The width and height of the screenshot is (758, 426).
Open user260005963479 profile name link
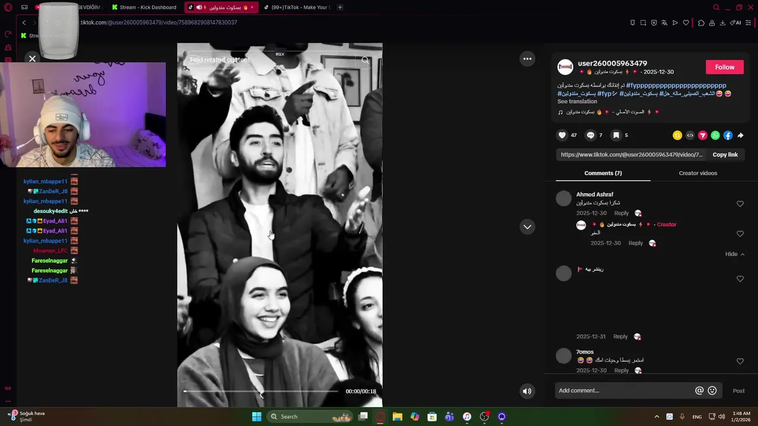click(x=612, y=63)
